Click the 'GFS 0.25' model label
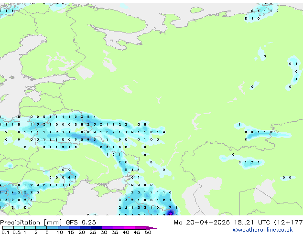 pyautogui.click(x=81, y=222)
